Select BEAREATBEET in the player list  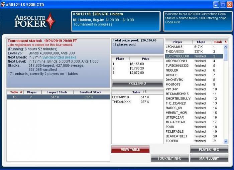(x=194, y=136)
